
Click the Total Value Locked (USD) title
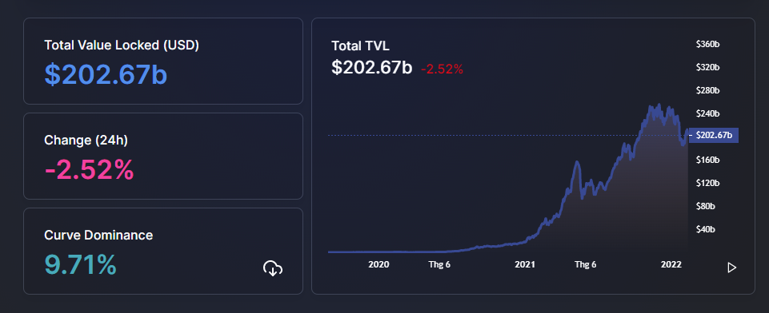[x=122, y=46]
